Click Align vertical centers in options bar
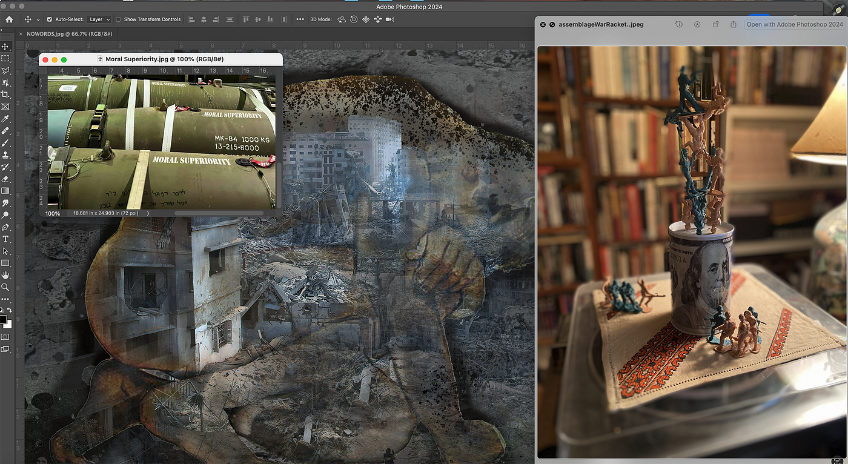 click(258, 19)
